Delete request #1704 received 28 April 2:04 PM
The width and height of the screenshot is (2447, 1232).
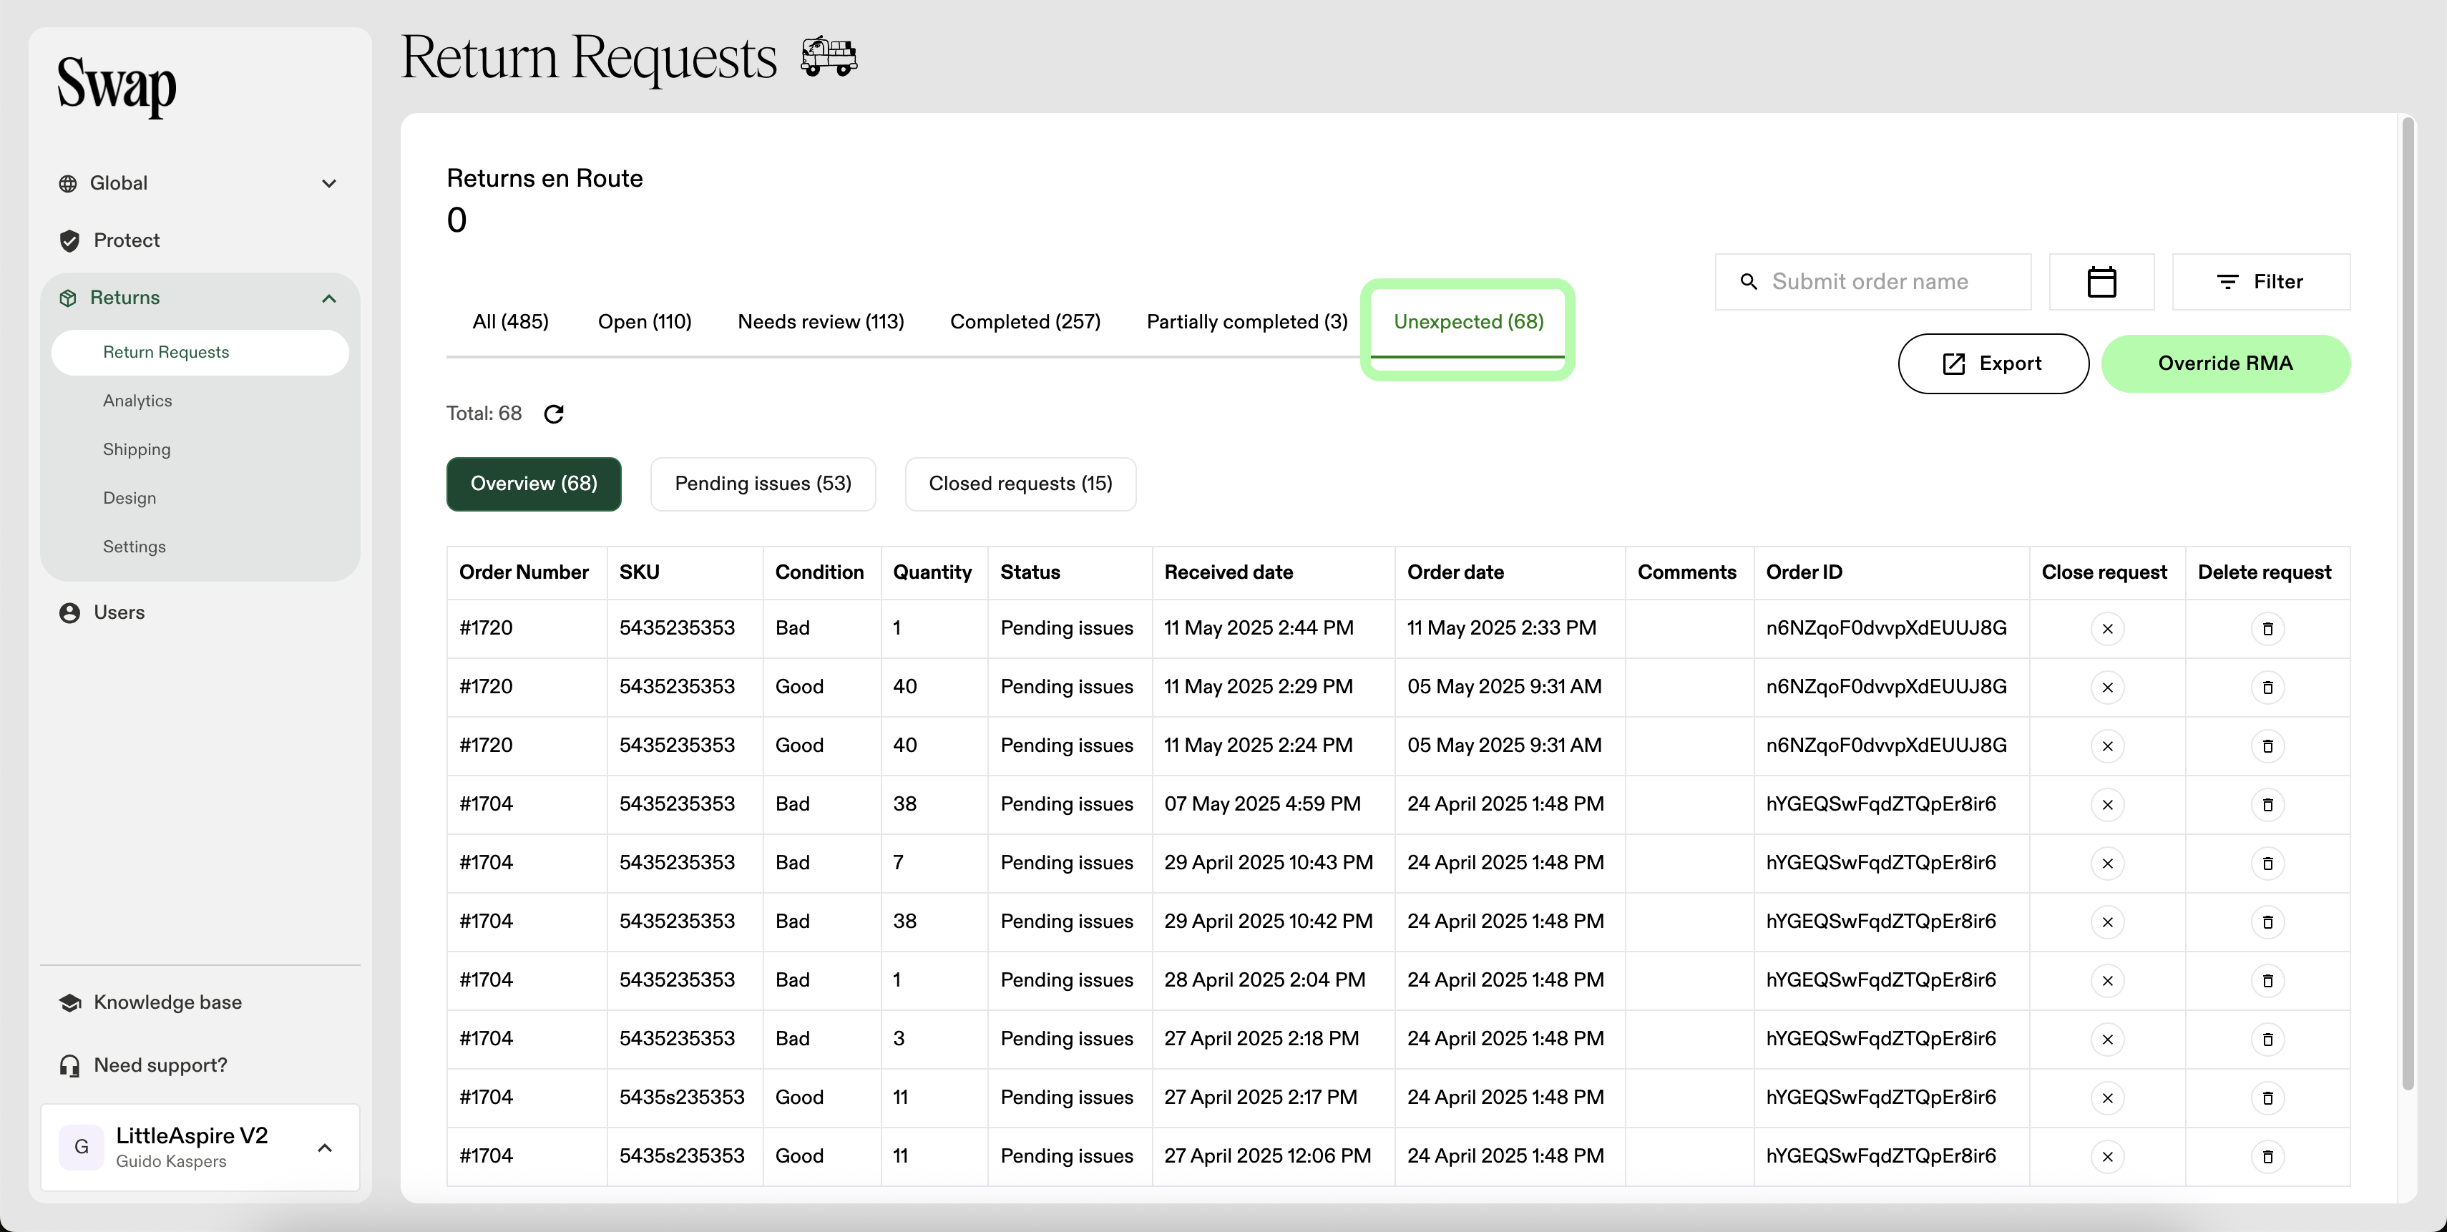(2267, 981)
